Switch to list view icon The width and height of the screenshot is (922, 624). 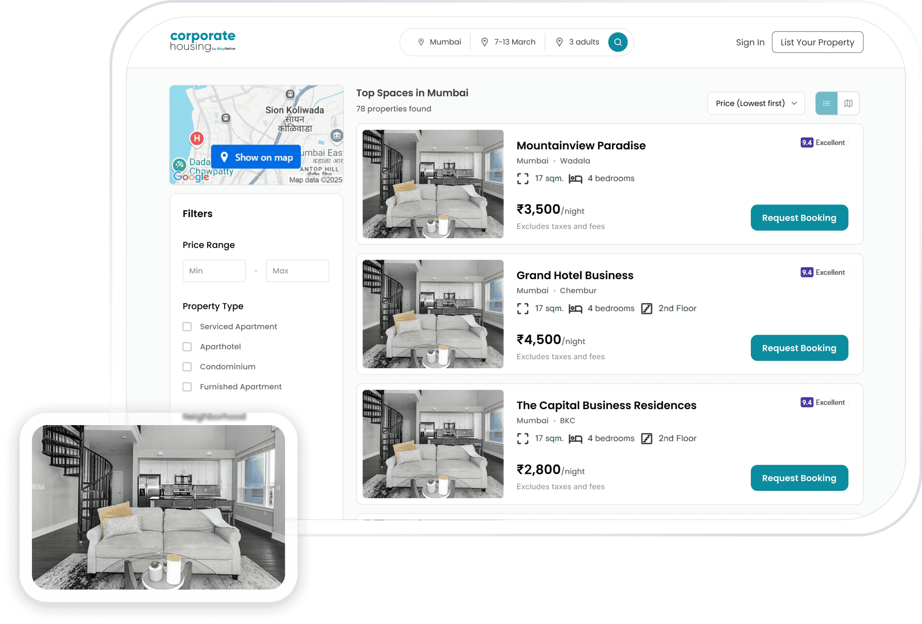click(x=826, y=104)
